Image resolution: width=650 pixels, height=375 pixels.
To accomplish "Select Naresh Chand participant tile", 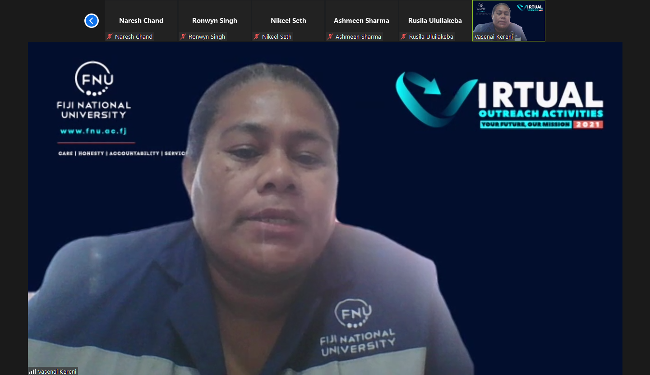I will [x=141, y=21].
